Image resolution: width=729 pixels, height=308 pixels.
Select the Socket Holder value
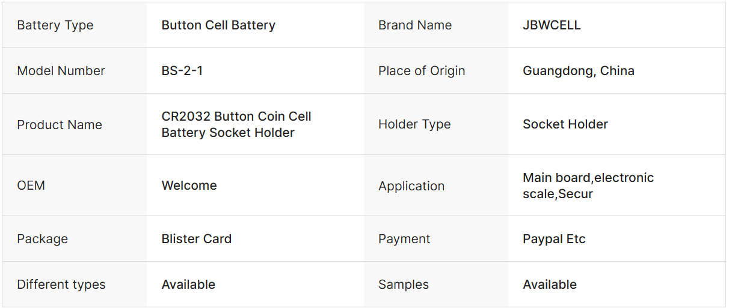click(565, 124)
